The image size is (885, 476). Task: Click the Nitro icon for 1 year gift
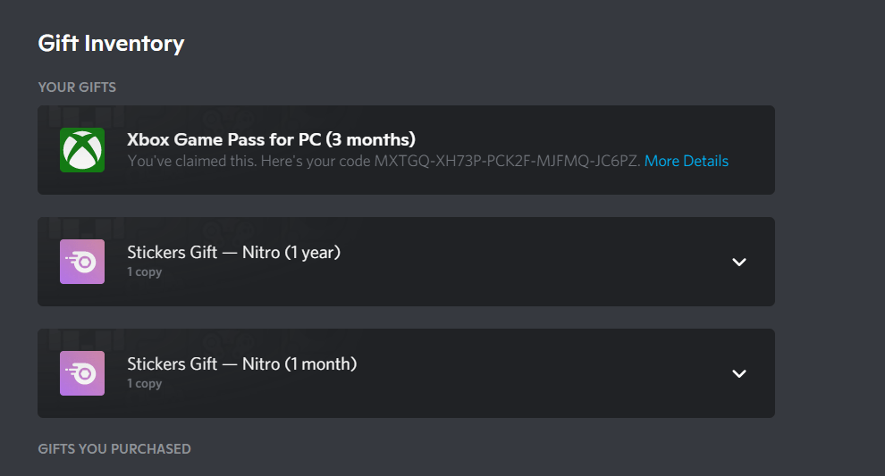tap(82, 262)
